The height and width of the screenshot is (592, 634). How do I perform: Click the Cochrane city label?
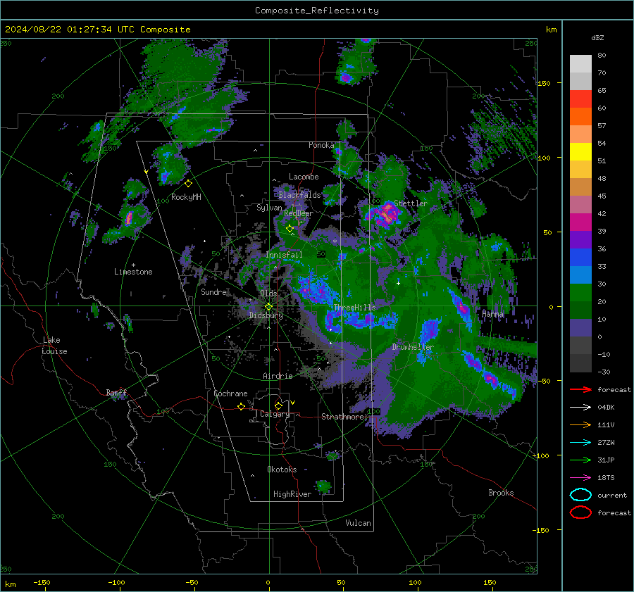pos(230,393)
